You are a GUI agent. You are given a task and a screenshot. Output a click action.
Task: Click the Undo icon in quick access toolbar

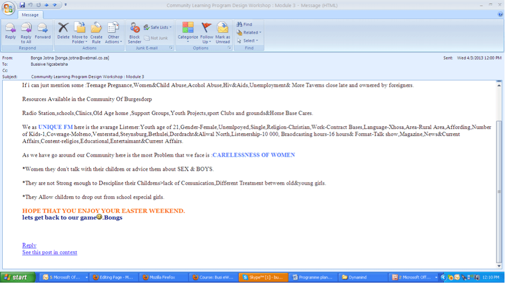tap(30, 5)
